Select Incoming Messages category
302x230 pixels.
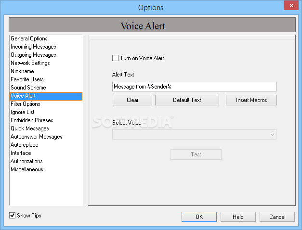pos(46,47)
